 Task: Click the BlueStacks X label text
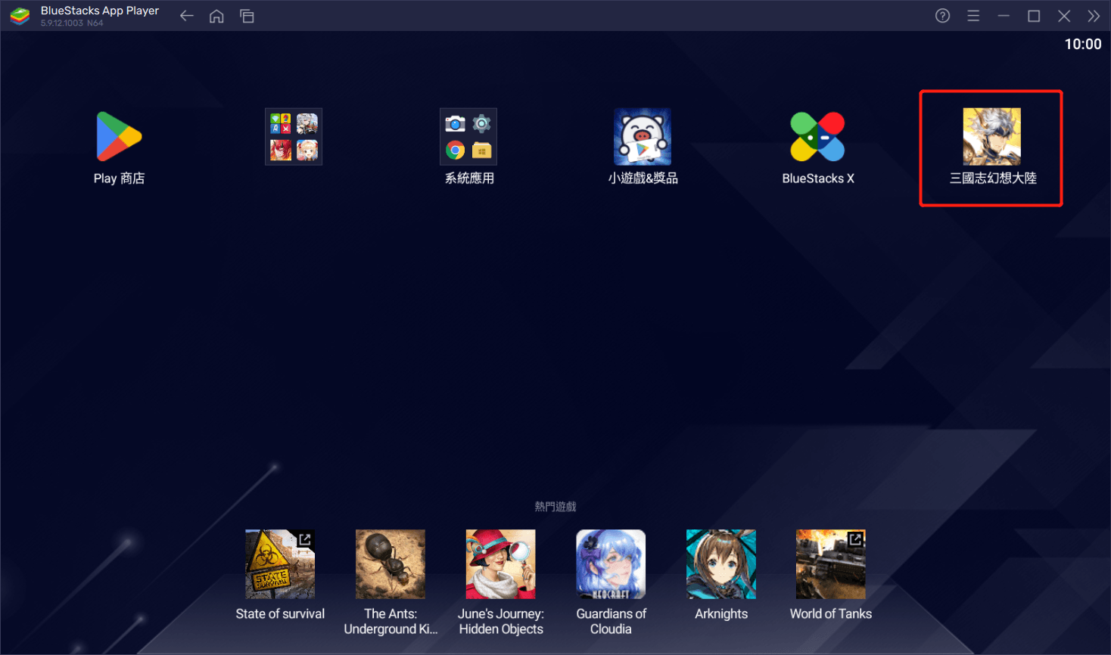tap(818, 178)
